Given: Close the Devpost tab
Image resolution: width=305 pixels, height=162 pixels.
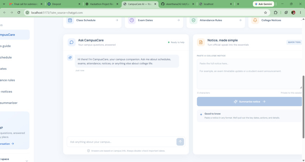Looking at the screenshot, I should (79, 4).
